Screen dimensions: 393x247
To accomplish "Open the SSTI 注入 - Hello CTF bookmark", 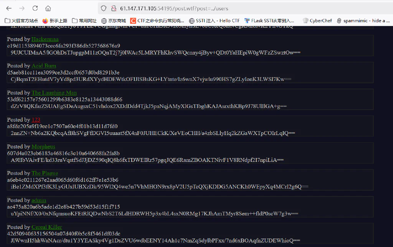I will pyautogui.click(x=214, y=21).
